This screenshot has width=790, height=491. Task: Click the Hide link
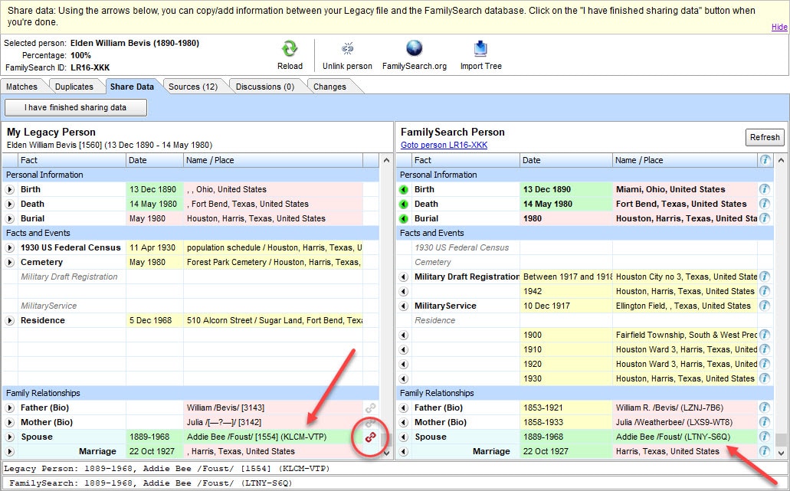click(x=779, y=28)
